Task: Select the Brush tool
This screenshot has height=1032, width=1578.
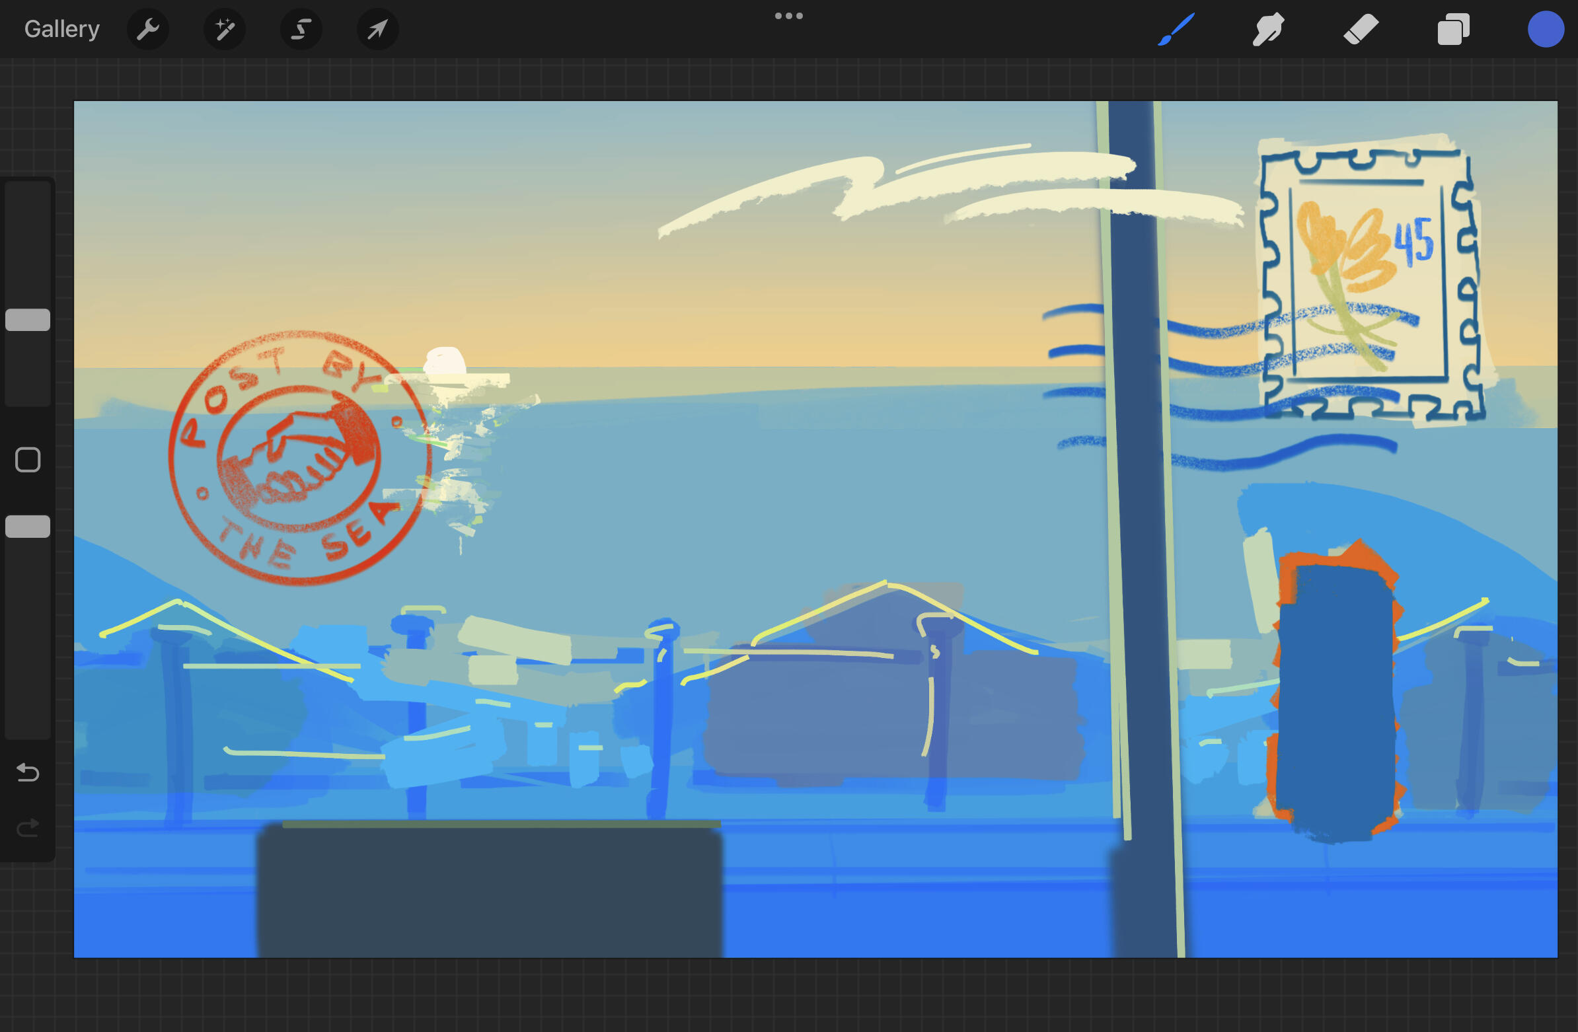Action: click(x=1176, y=29)
